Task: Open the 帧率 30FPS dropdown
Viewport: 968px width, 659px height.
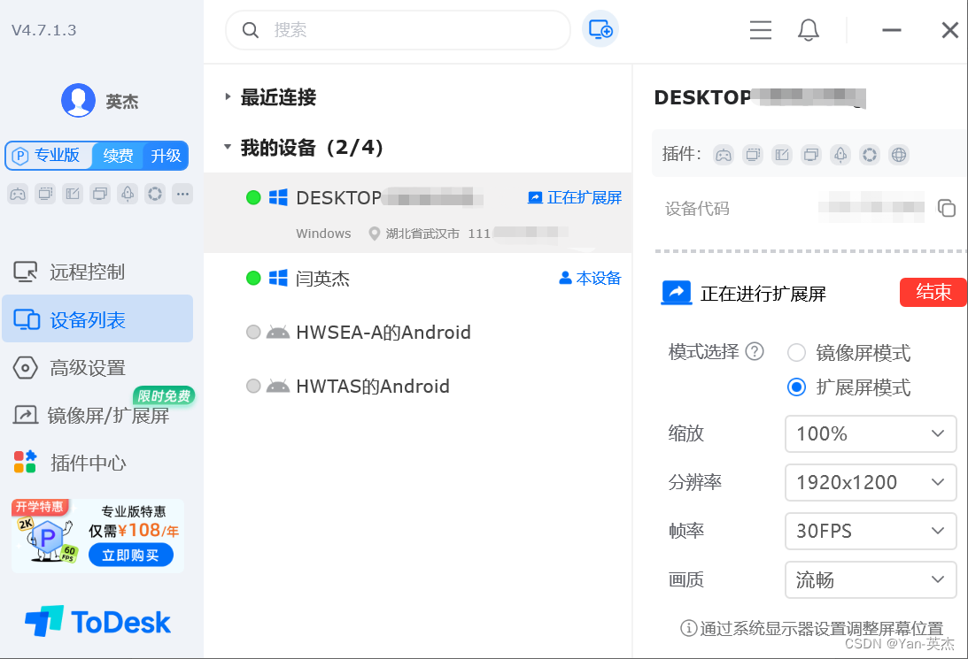Action: (x=871, y=531)
